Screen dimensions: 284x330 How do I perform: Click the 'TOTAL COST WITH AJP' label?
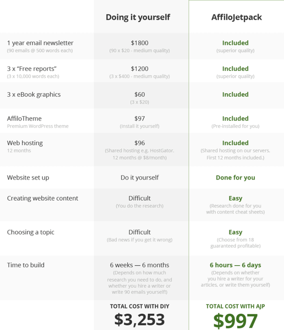pos(235,306)
